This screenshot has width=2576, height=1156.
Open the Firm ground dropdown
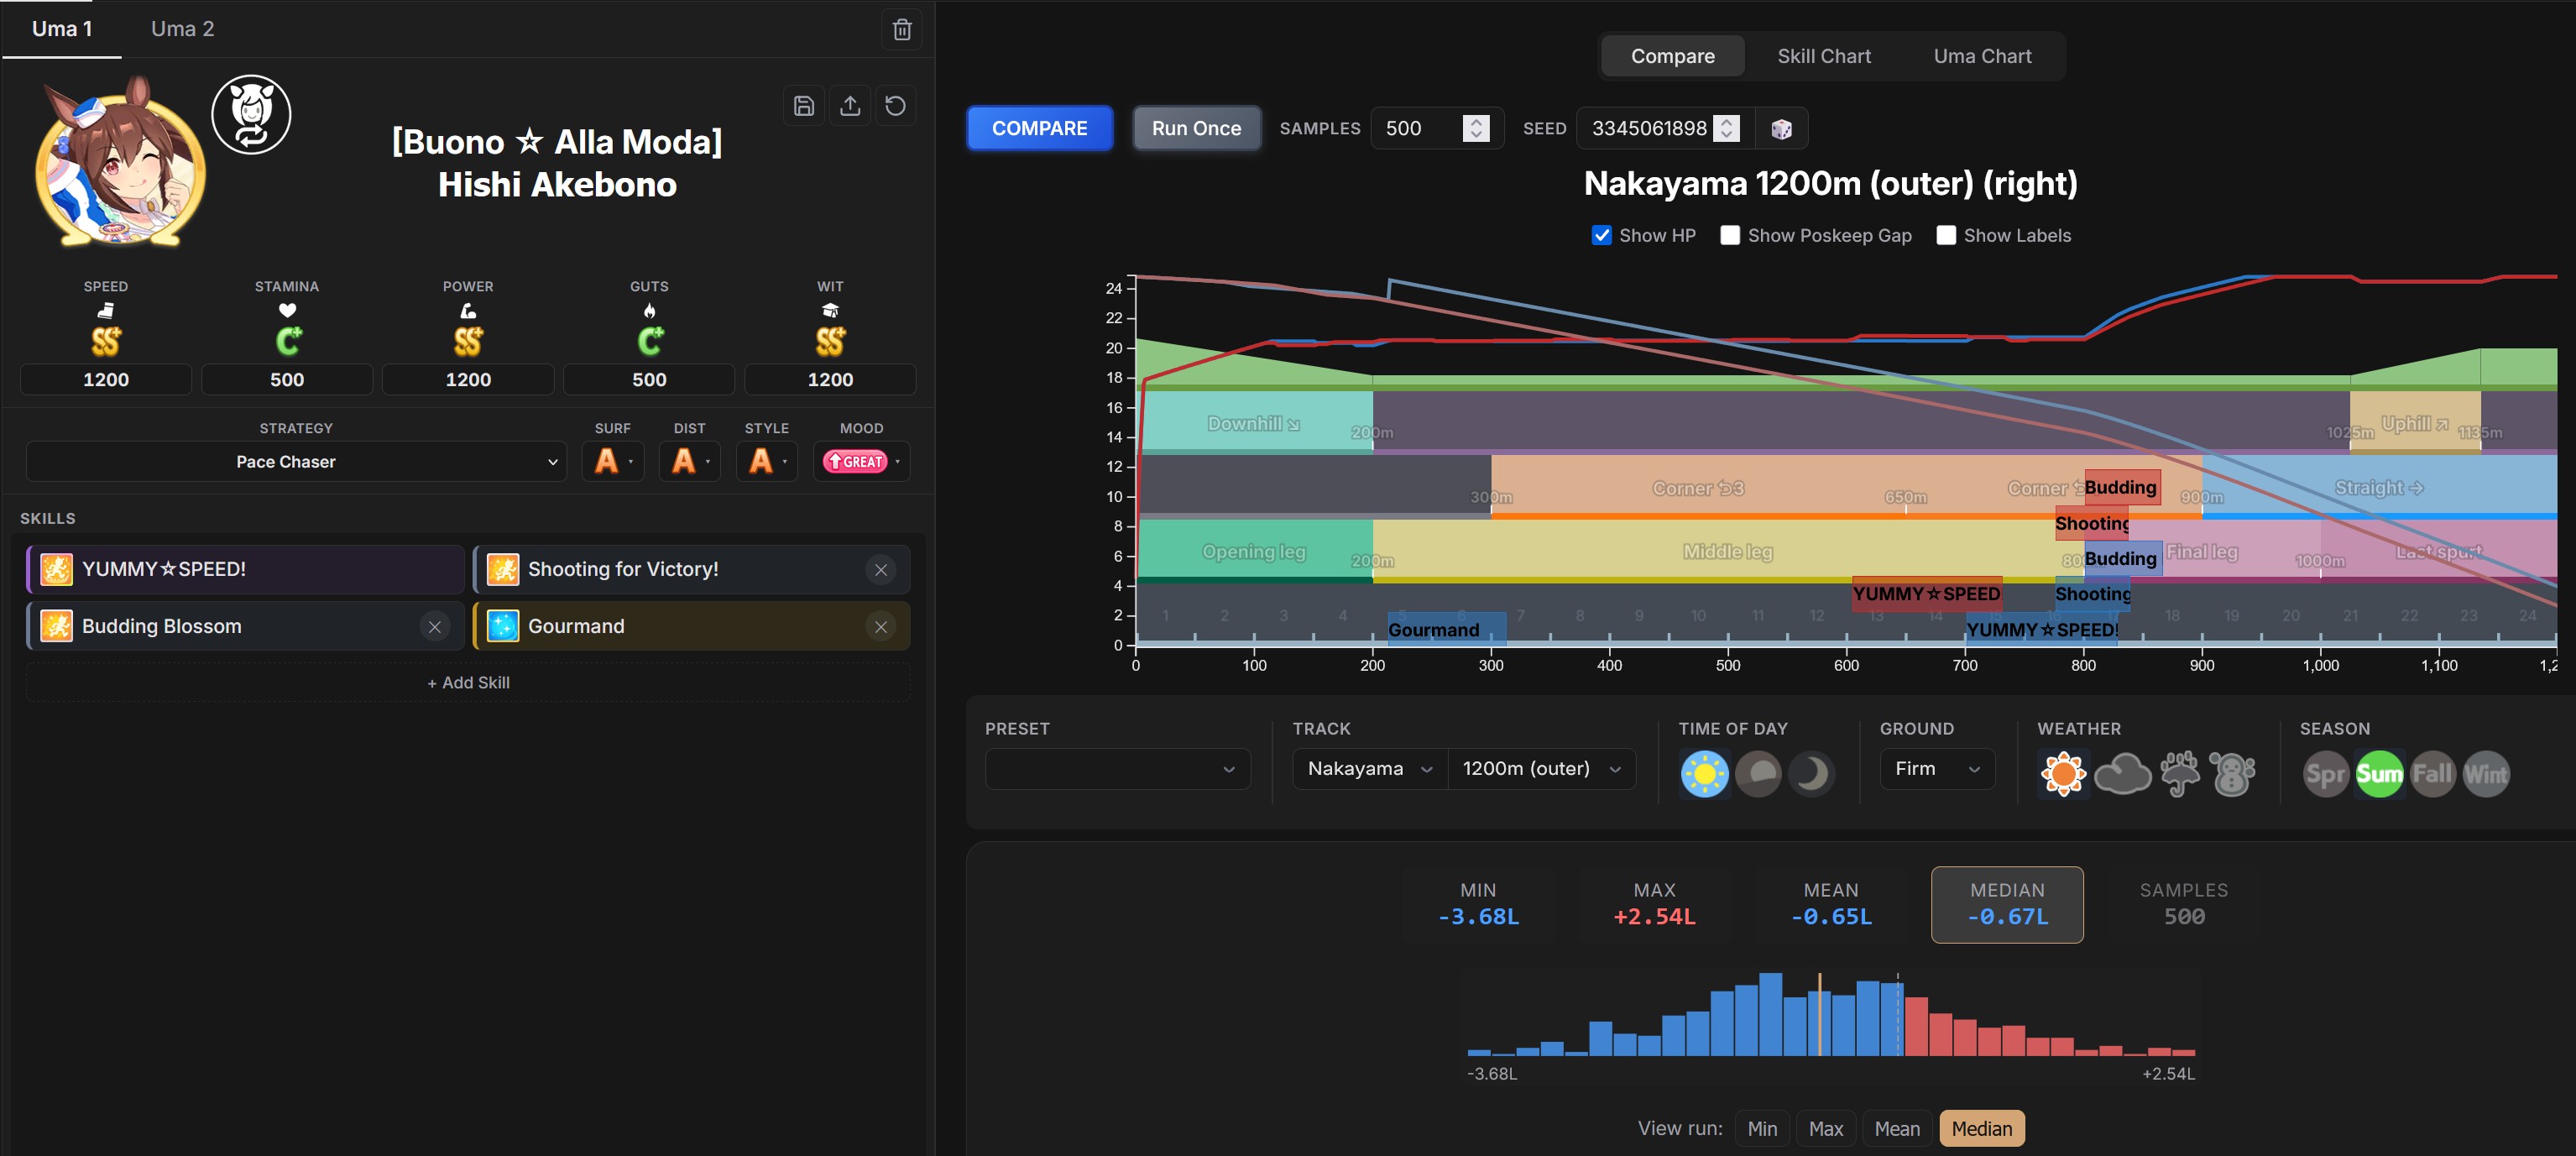click(1936, 769)
